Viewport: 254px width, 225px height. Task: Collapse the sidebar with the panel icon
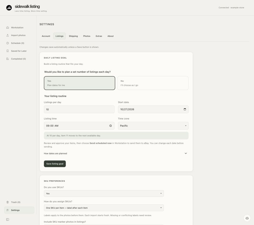tap(8, 220)
